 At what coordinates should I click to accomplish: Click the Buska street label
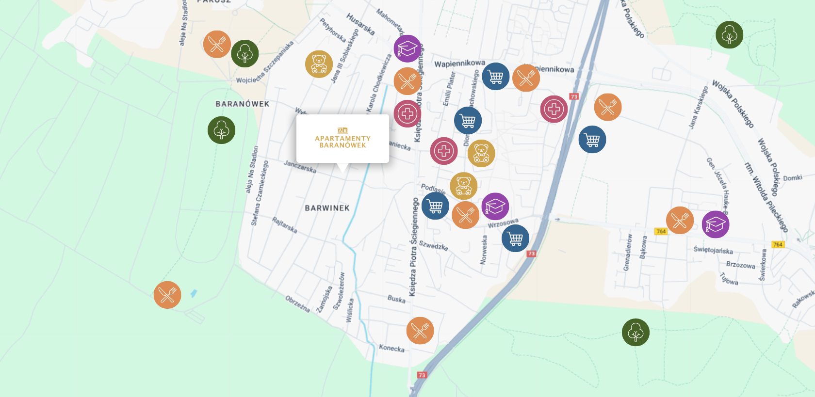pyautogui.click(x=396, y=299)
